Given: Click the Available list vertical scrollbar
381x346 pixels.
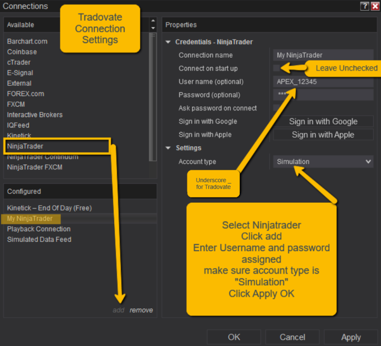Looking at the screenshot, I should pyautogui.click(x=153, y=97).
